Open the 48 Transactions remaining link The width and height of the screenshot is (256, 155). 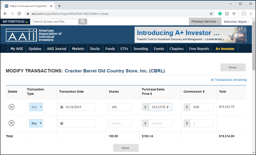(228, 80)
